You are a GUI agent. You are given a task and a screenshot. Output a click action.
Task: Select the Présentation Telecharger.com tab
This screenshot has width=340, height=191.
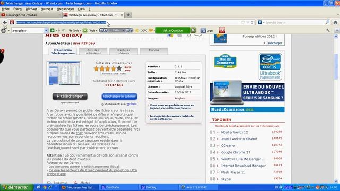coord(63,51)
